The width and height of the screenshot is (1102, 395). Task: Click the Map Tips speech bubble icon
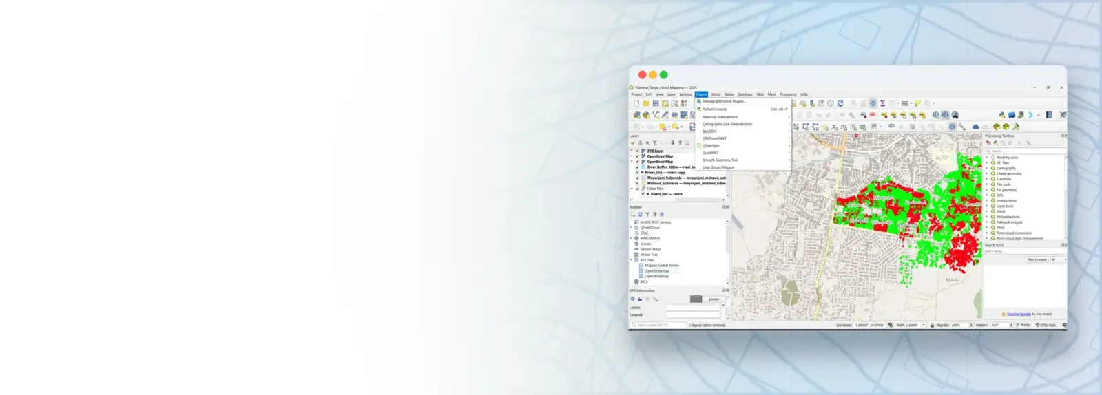[917, 103]
